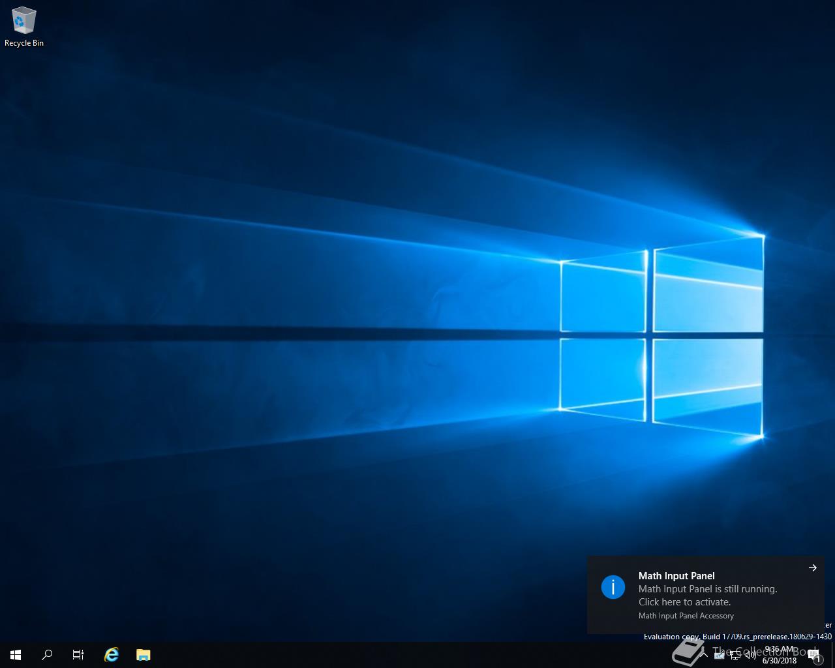The width and height of the screenshot is (835, 668).
Task: Click 'Math Input Panel Accessory' label
Action: [x=686, y=616]
